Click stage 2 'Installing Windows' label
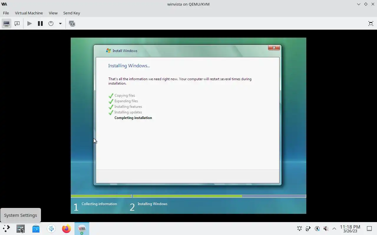377x235 pixels. 152,204
